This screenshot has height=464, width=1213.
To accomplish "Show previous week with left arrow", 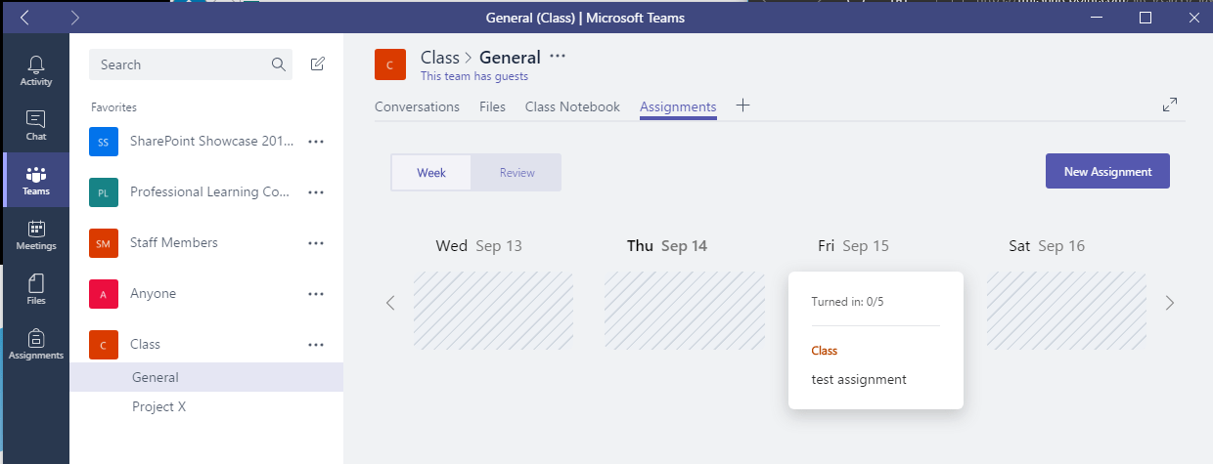I will coord(390,303).
